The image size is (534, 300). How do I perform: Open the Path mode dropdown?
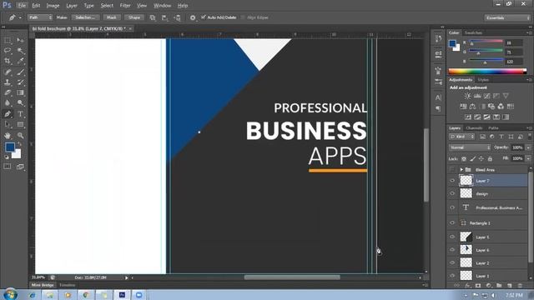pyautogui.click(x=40, y=17)
